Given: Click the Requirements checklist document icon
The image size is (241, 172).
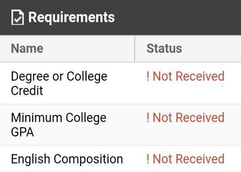Looking at the screenshot, I should [x=18, y=17].
